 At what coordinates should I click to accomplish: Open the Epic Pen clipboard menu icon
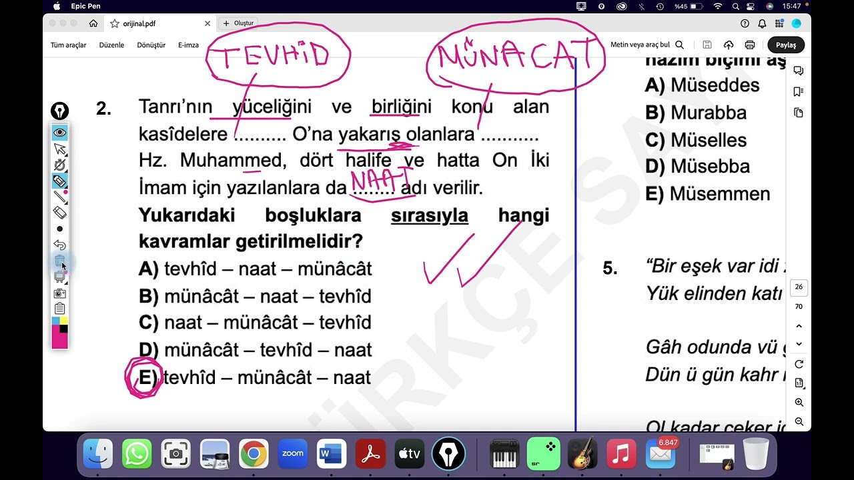point(60,309)
